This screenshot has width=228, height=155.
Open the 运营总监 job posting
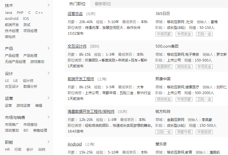point(75,14)
